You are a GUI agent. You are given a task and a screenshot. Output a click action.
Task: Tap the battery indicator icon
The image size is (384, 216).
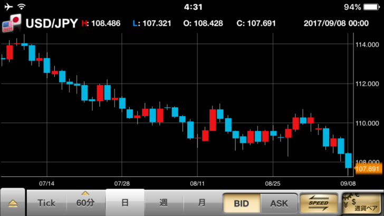[372, 7]
